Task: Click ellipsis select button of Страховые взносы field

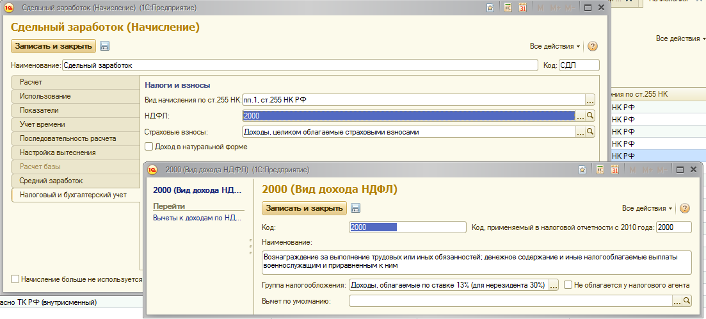Action: (x=581, y=132)
